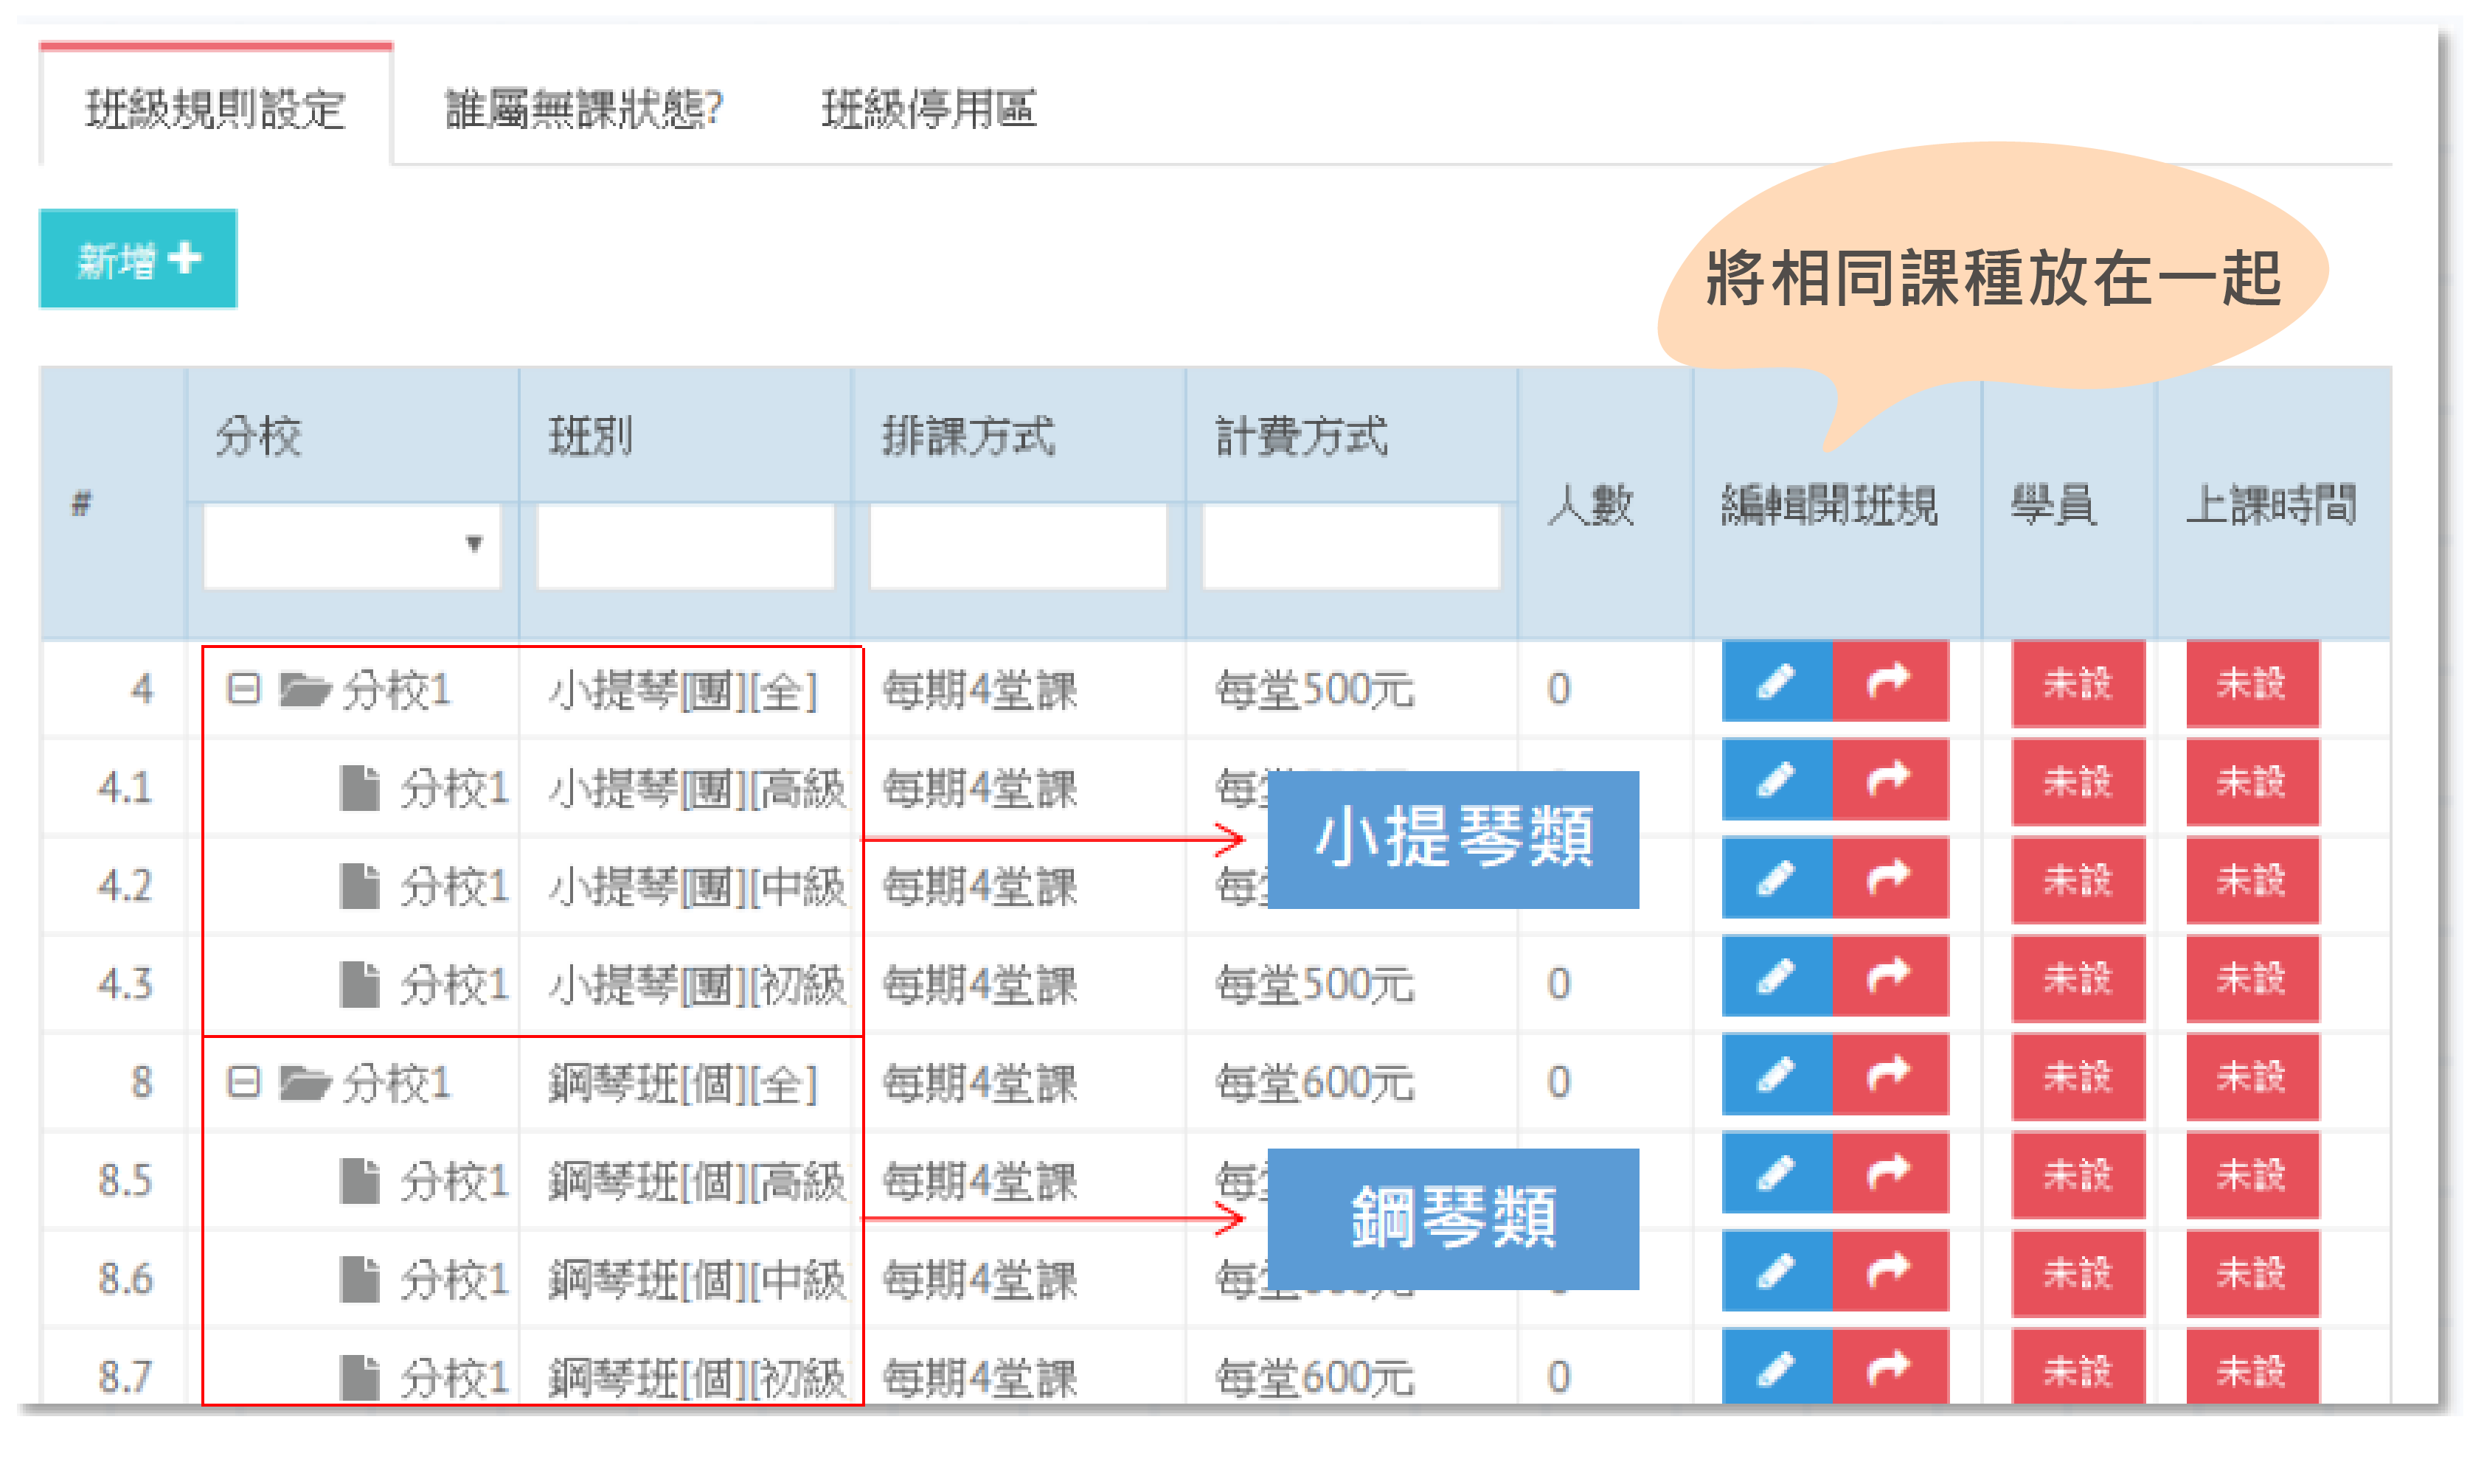
Task: Click the 排課方式 filter input field
Action: (1017, 546)
